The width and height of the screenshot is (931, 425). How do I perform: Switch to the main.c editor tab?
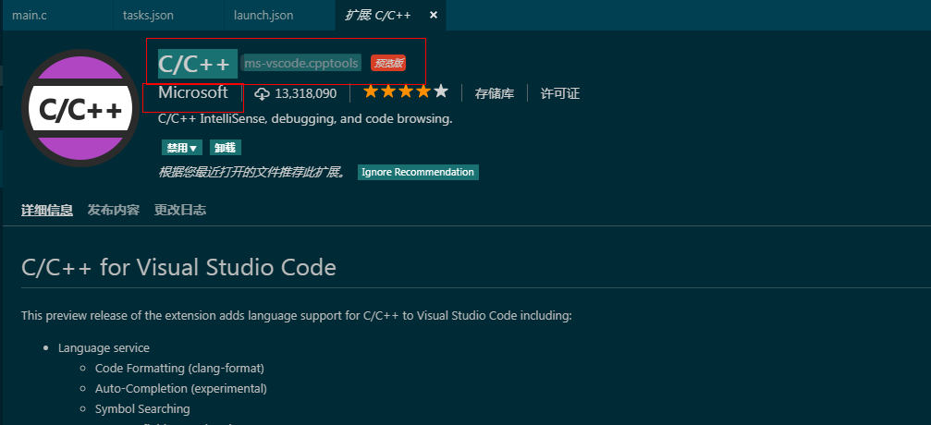click(31, 16)
